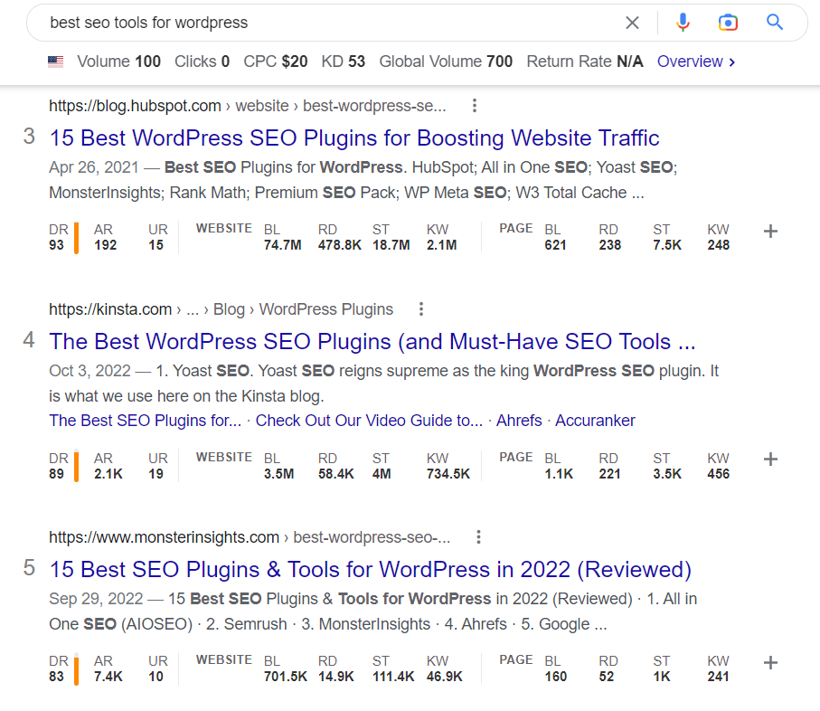Image resolution: width=820 pixels, height=711 pixels.
Task: Open 15 Best WordPress SEO Plugins result
Action: [354, 138]
